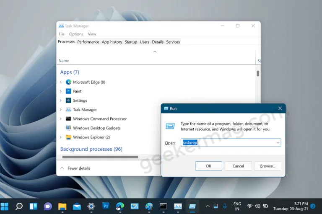Viewport: 322px width, 214px height.
Task: Expand Windows Command Processor row
Action: [60, 119]
